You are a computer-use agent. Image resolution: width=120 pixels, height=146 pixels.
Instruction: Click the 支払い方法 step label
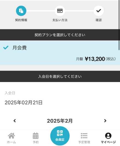click(60, 20)
